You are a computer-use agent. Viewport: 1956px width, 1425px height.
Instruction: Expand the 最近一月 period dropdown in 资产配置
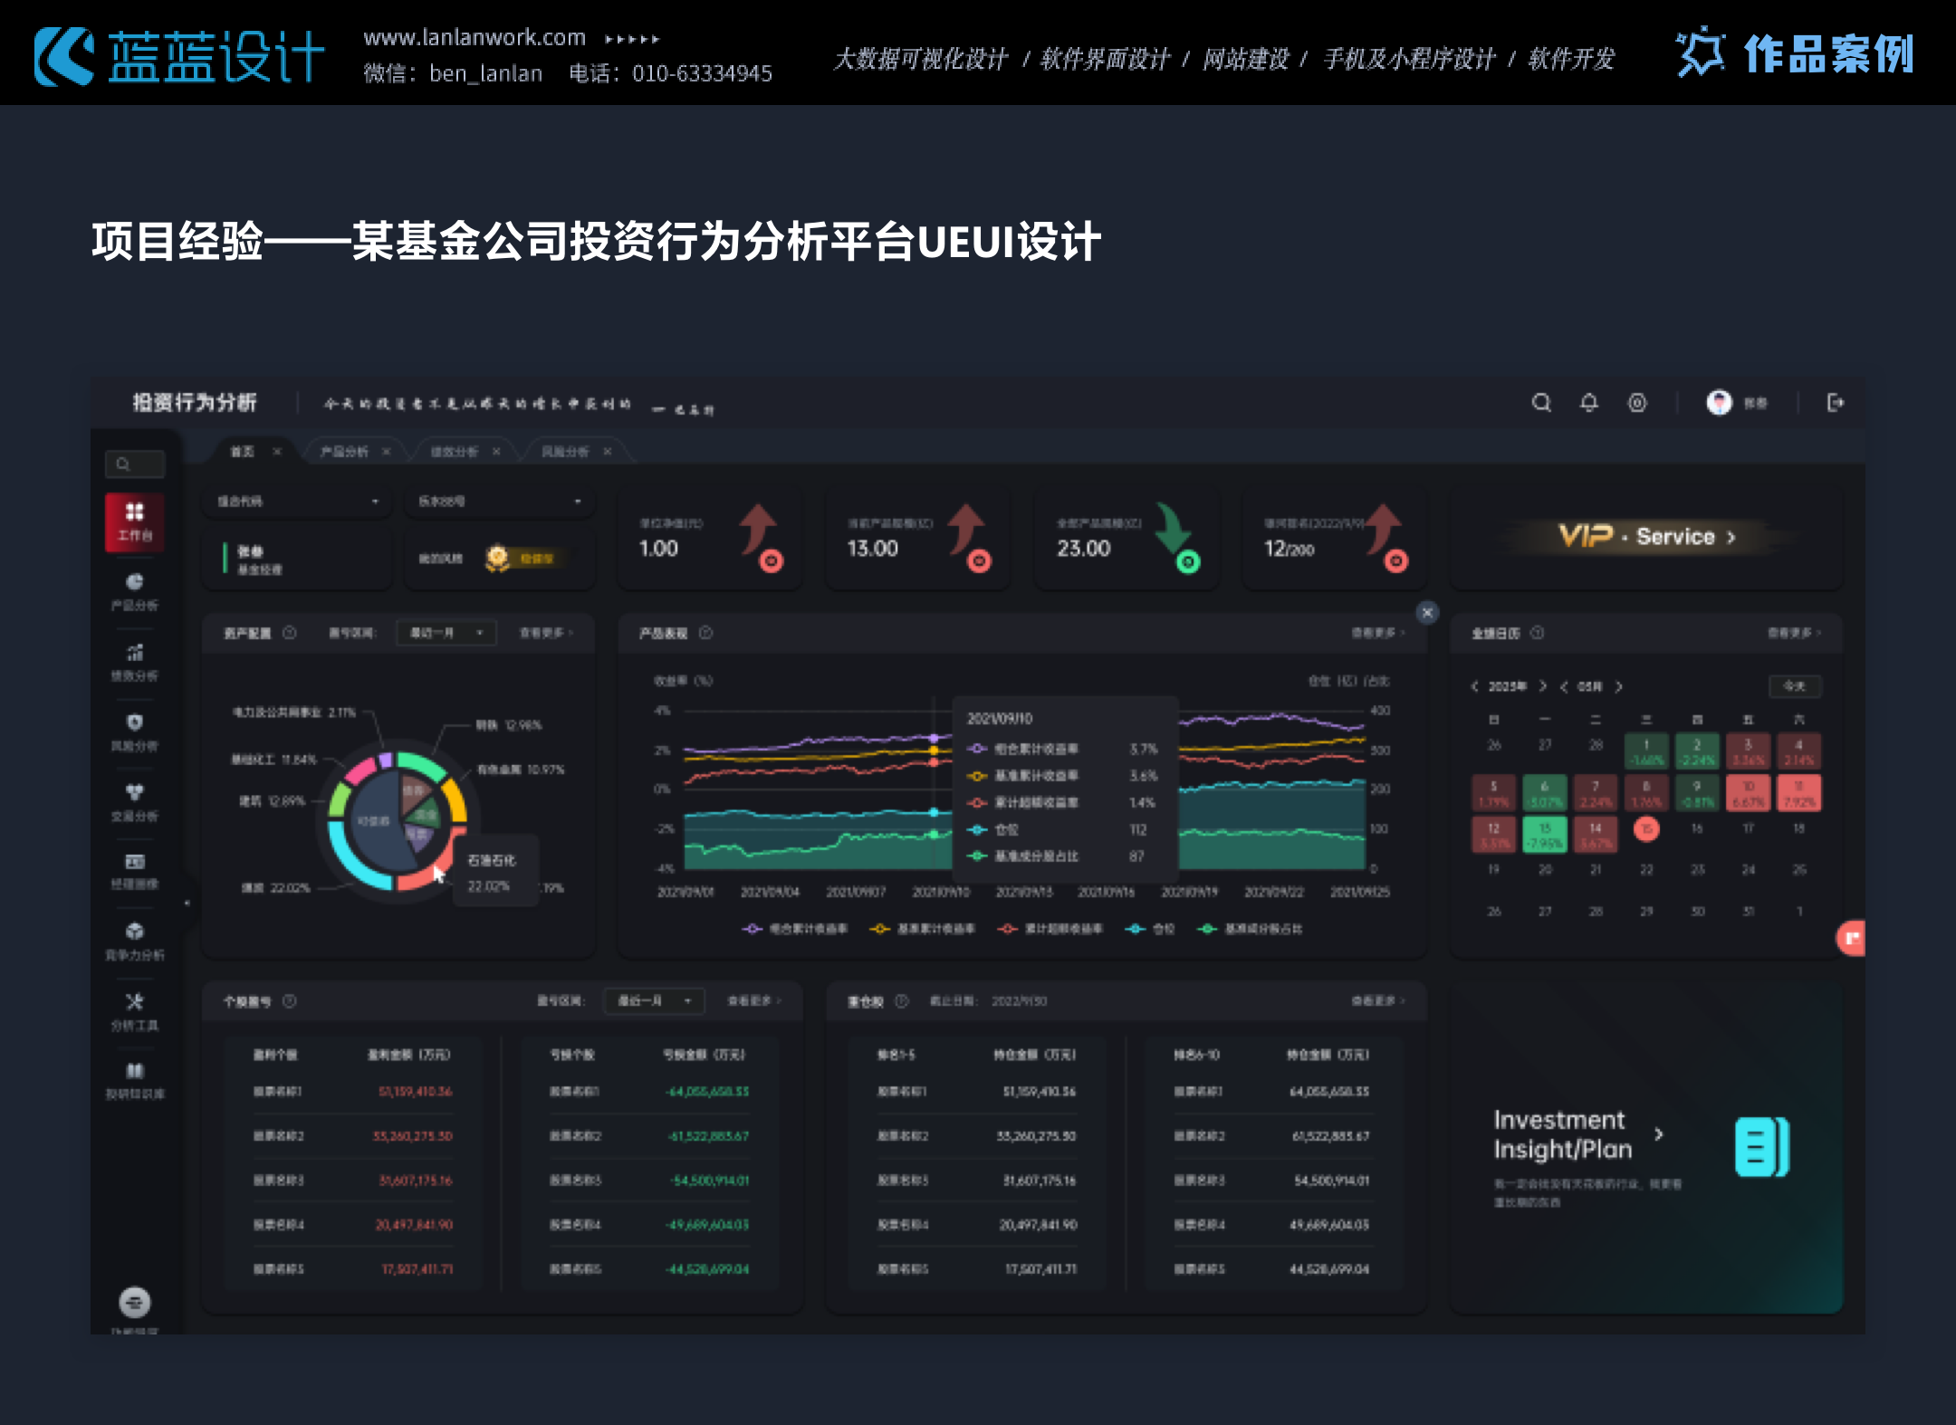[446, 633]
